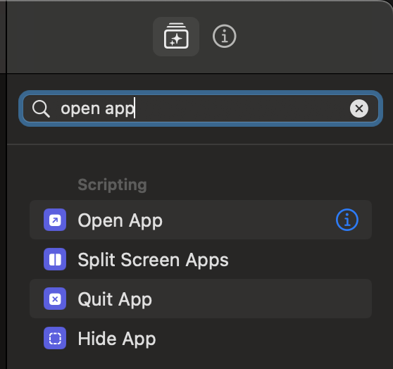Image resolution: width=393 pixels, height=369 pixels.
Task: Click the Scripting category header
Action: pyautogui.click(x=112, y=185)
